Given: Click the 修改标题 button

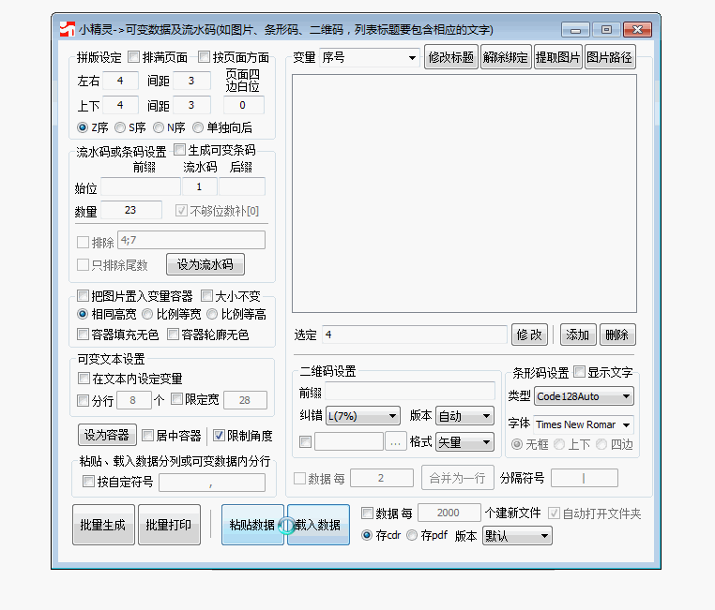Looking at the screenshot, I should pos(451,57).
